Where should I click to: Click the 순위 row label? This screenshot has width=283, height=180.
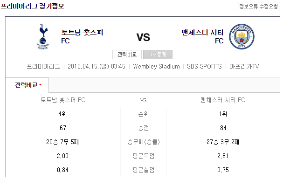[144, 114]
